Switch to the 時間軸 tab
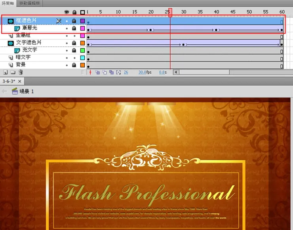This screenshot has height=230, width=293. click(8, 3)
